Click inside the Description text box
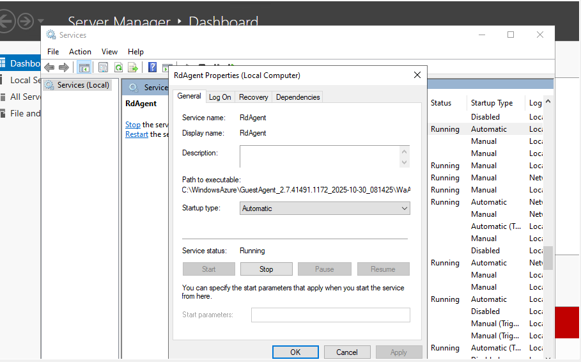This screenshot has width=581, height=362. pyautogui.click(x=320, y=157)
